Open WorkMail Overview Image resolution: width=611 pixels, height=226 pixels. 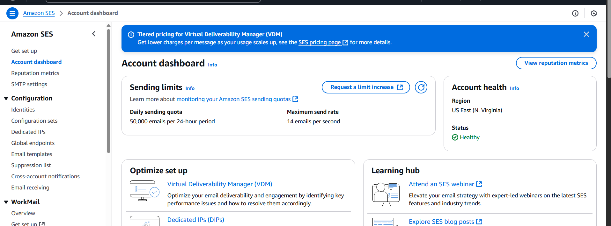pyautogui.click(x=23, y=213)
